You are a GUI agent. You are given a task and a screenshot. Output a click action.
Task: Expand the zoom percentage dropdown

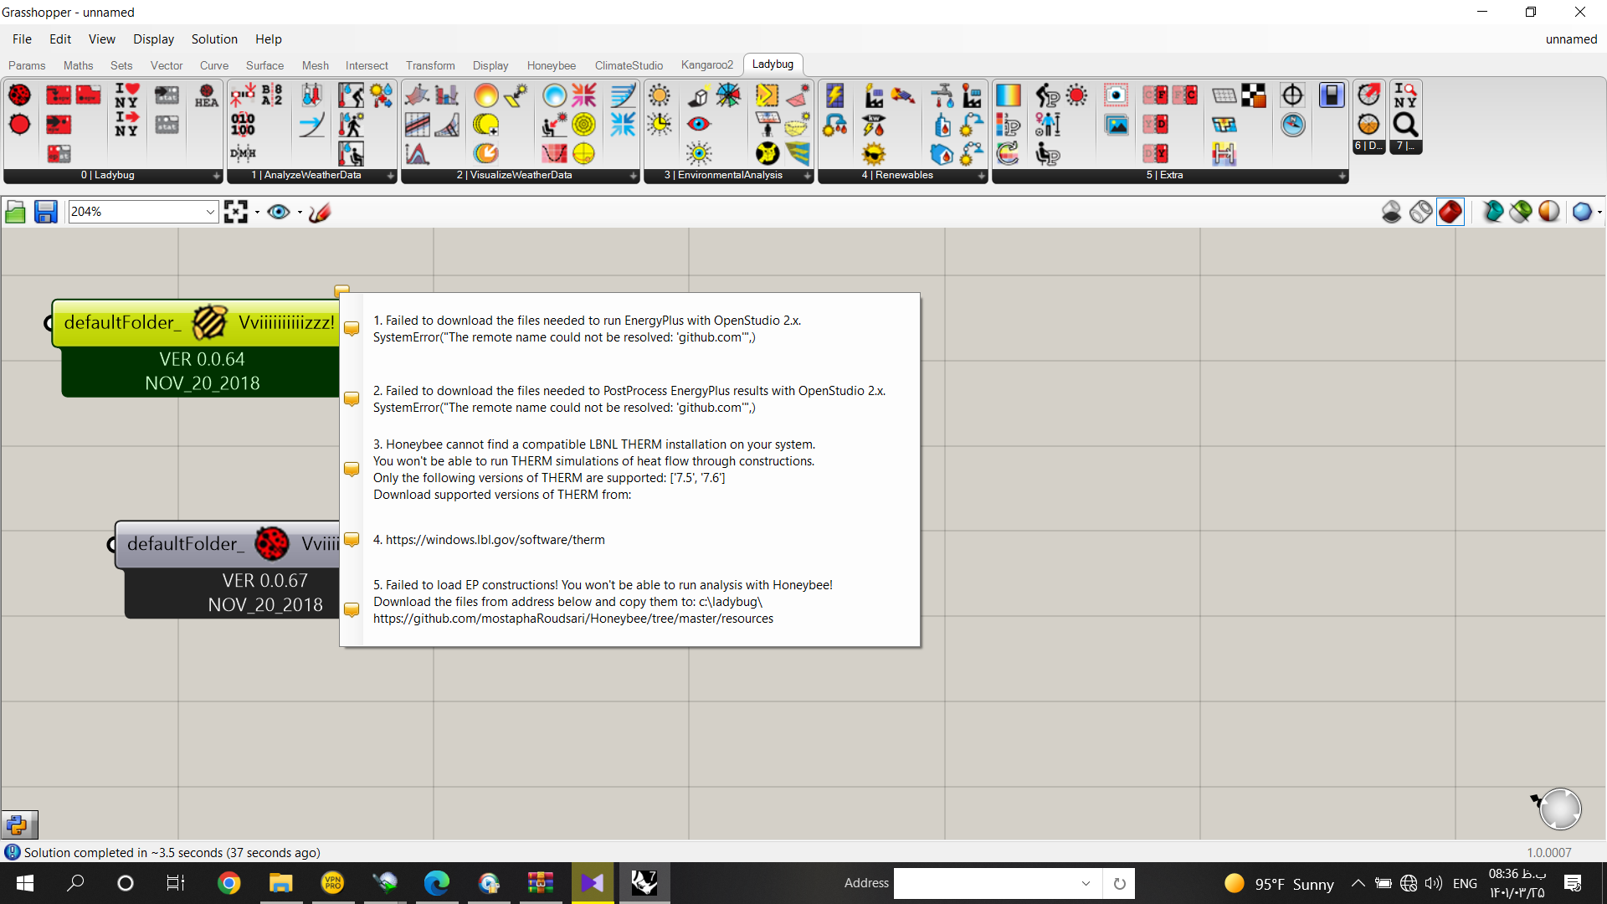[210, 212]
